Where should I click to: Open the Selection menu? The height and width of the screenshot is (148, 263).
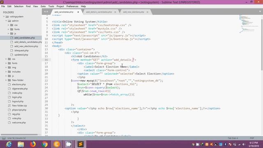(18, 7)
